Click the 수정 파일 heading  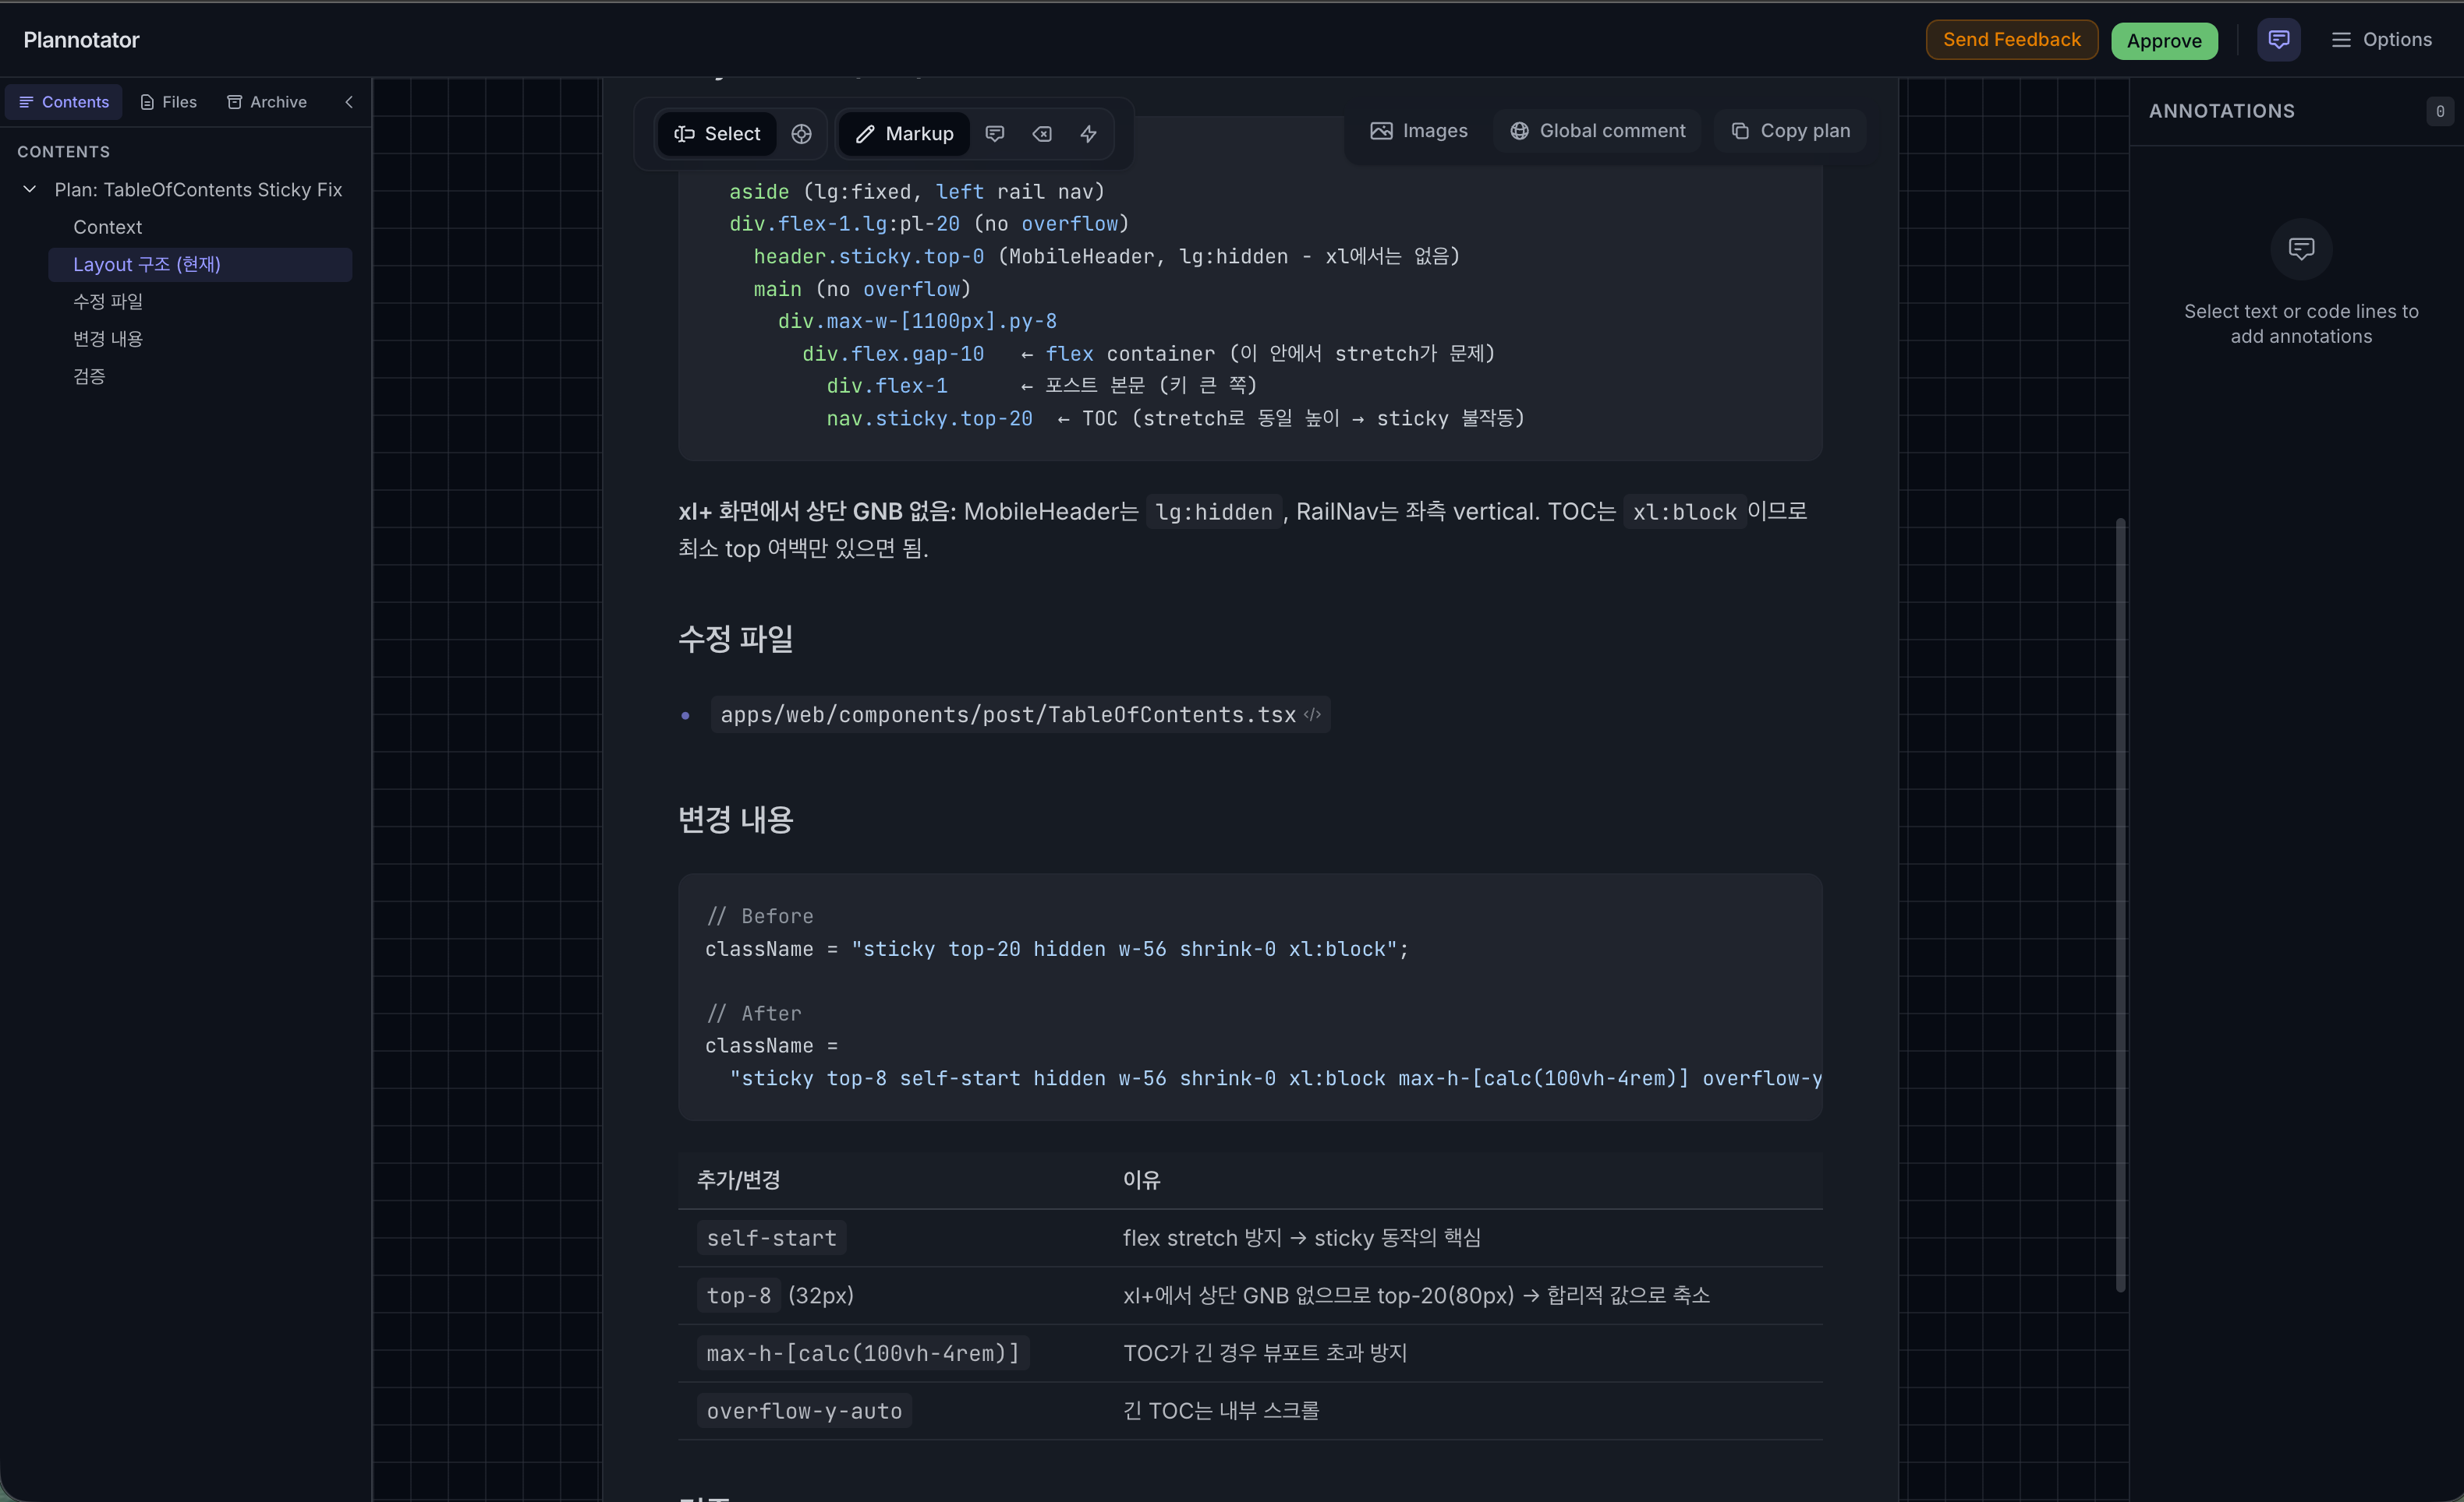736,639
